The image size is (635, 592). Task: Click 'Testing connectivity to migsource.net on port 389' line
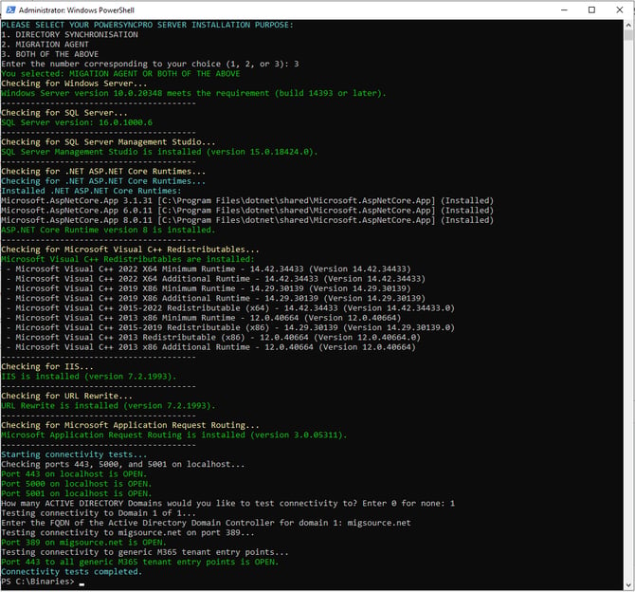coord(128,532)
